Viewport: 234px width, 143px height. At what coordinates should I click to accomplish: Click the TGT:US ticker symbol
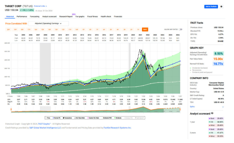28,6
